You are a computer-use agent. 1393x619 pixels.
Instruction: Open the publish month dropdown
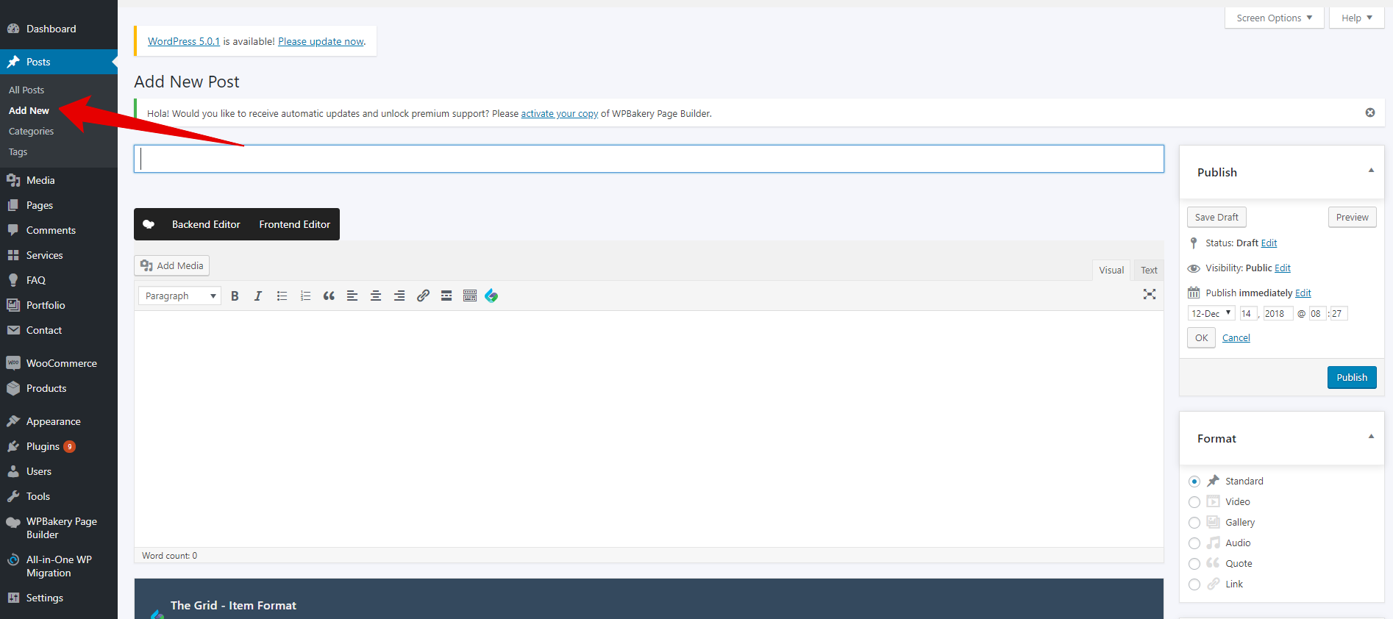[1211, 313]
